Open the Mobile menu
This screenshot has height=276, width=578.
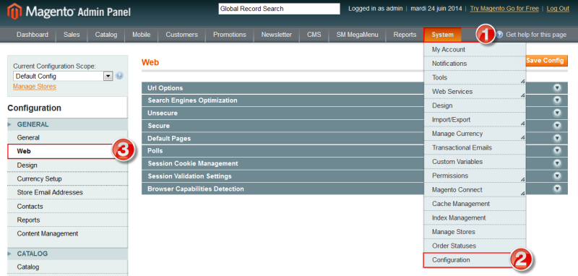(141, 35)
